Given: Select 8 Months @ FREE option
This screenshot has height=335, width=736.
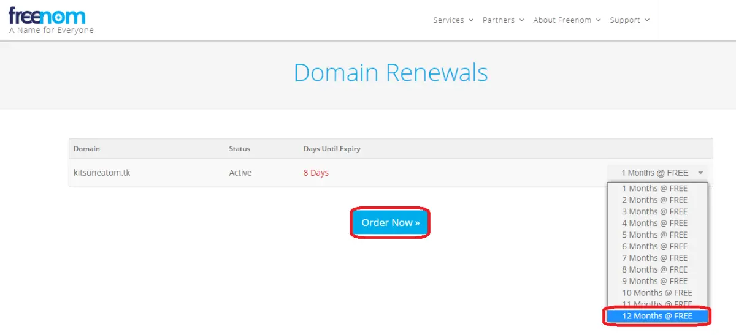Looking at the screenshot, I should [657, 269].
